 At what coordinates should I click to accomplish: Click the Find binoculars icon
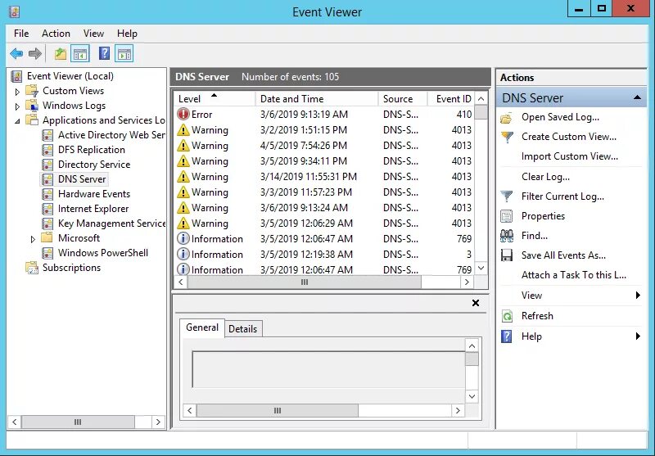507,236
